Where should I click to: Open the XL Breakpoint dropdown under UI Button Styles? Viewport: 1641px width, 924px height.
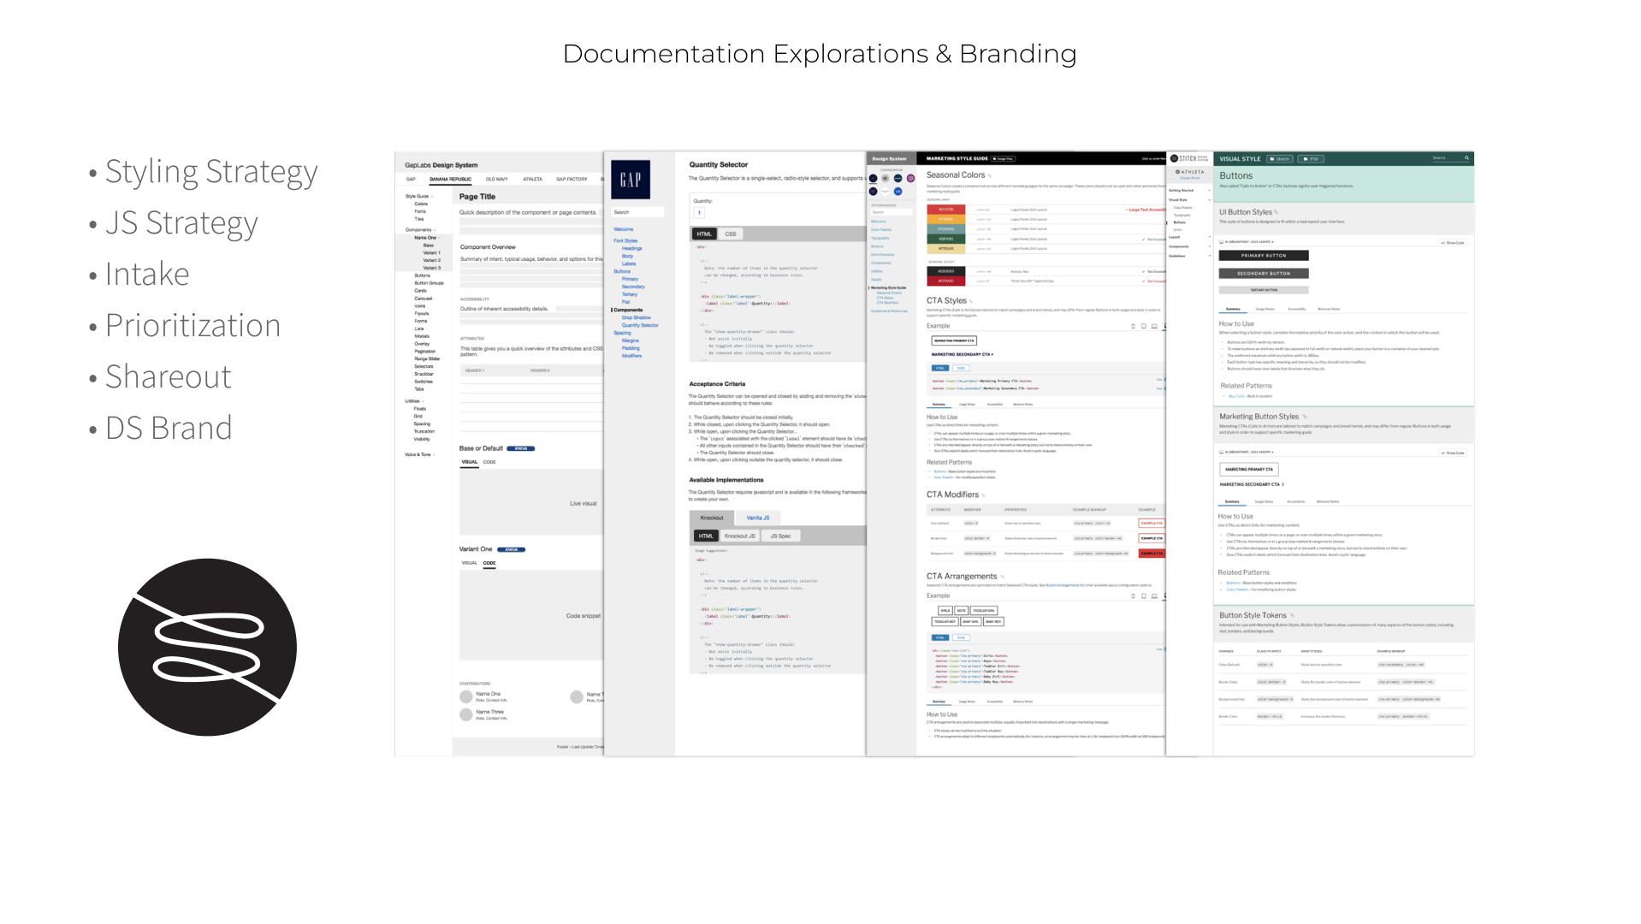point(1247,242)
